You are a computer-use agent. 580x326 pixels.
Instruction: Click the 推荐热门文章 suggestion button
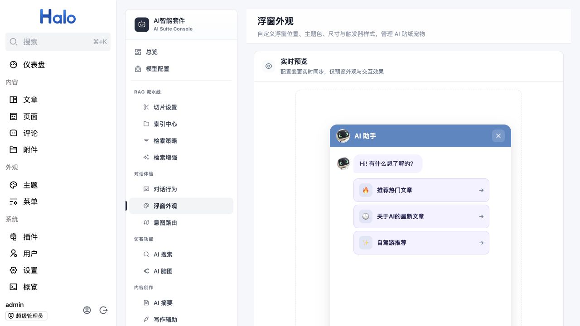[421, 190]
